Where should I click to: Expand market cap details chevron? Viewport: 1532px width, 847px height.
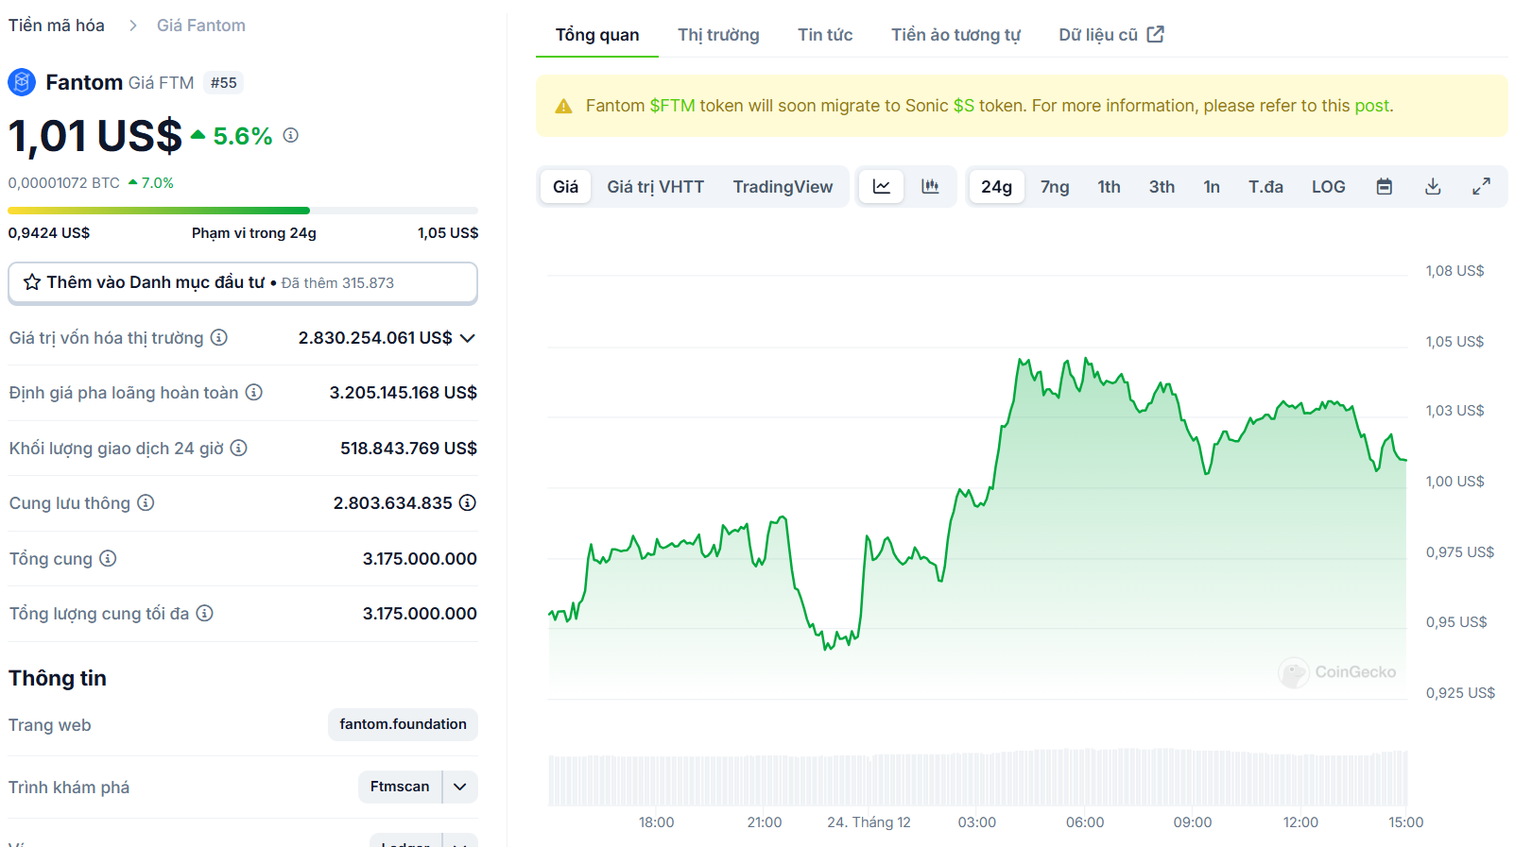(467, 338)
